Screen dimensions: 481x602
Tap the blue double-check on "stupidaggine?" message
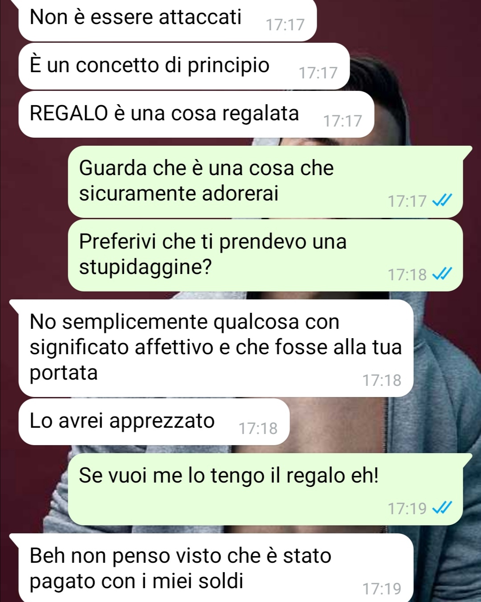point(443,274)
